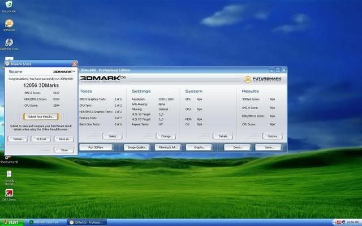Click the Anti-Aliasing value None

[x=162, y=104]
